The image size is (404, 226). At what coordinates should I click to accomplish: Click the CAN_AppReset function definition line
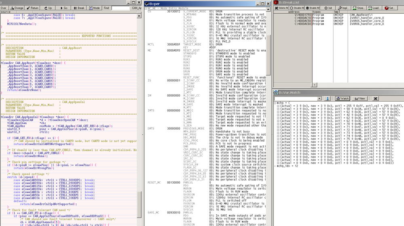click(x=33, y=63)
